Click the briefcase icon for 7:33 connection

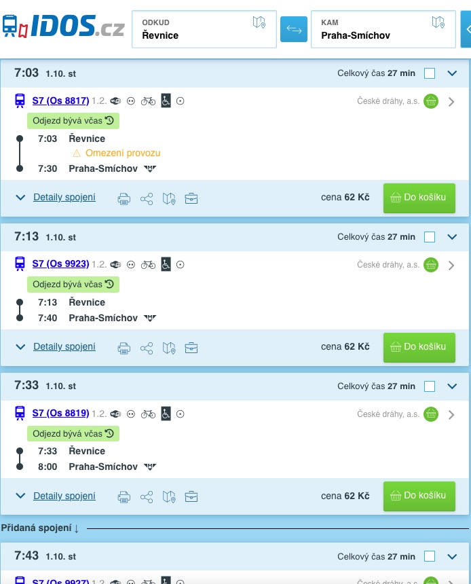point(191,496)
